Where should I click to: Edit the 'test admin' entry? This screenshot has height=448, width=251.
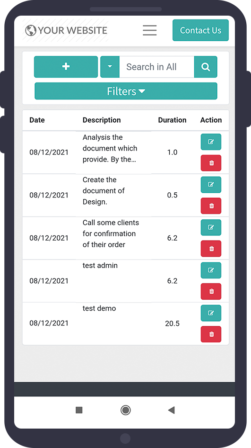click(211, 270)
